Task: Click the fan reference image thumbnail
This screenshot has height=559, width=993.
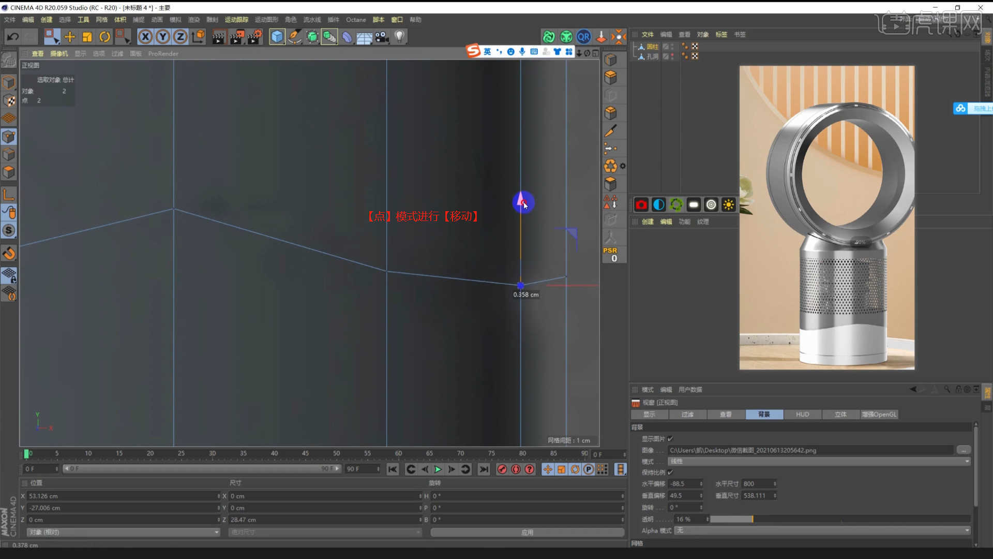Action: coord(826,217)
